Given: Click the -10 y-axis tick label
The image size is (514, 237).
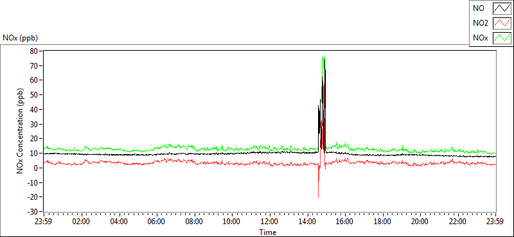Looking at the screenshot, I should [x=33, y=182].
